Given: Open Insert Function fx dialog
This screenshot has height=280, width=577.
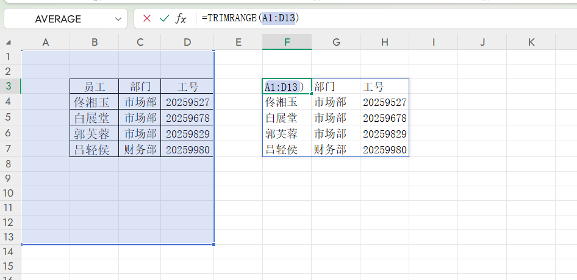Looking at the screenshot, I should coord(181,19).
